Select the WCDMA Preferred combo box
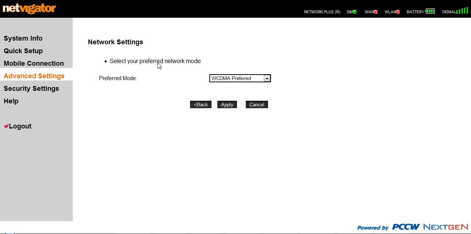 coord(236,78)
